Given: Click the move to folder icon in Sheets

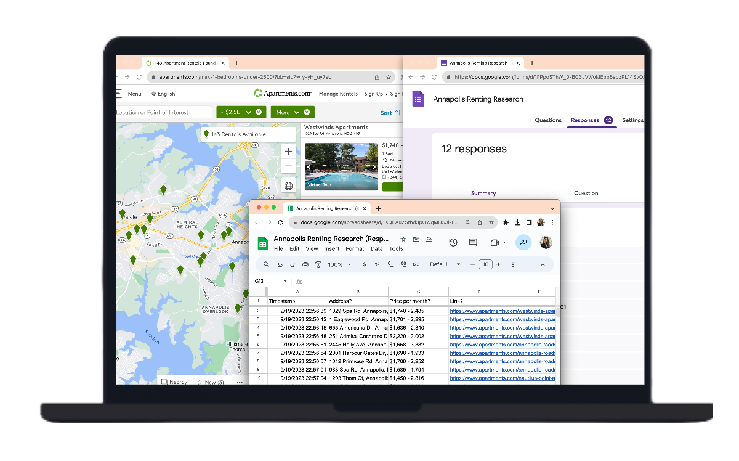Looking at the screenshot, I should pyautogui.click(x=416, y=239).
